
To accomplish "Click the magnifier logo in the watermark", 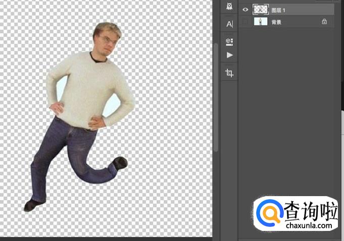I will pyautogui.click(x=269, y=213).
